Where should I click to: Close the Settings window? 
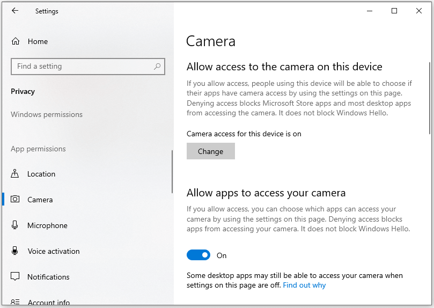419,11
